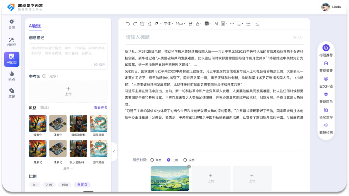Screen dimensions: 349x196
Task: Choose the 无图 cover option
Action: [x=185, y=160]
